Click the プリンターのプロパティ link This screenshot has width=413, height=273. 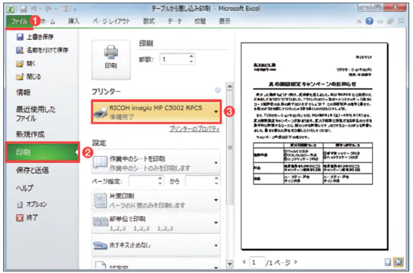tap(195, 128)
